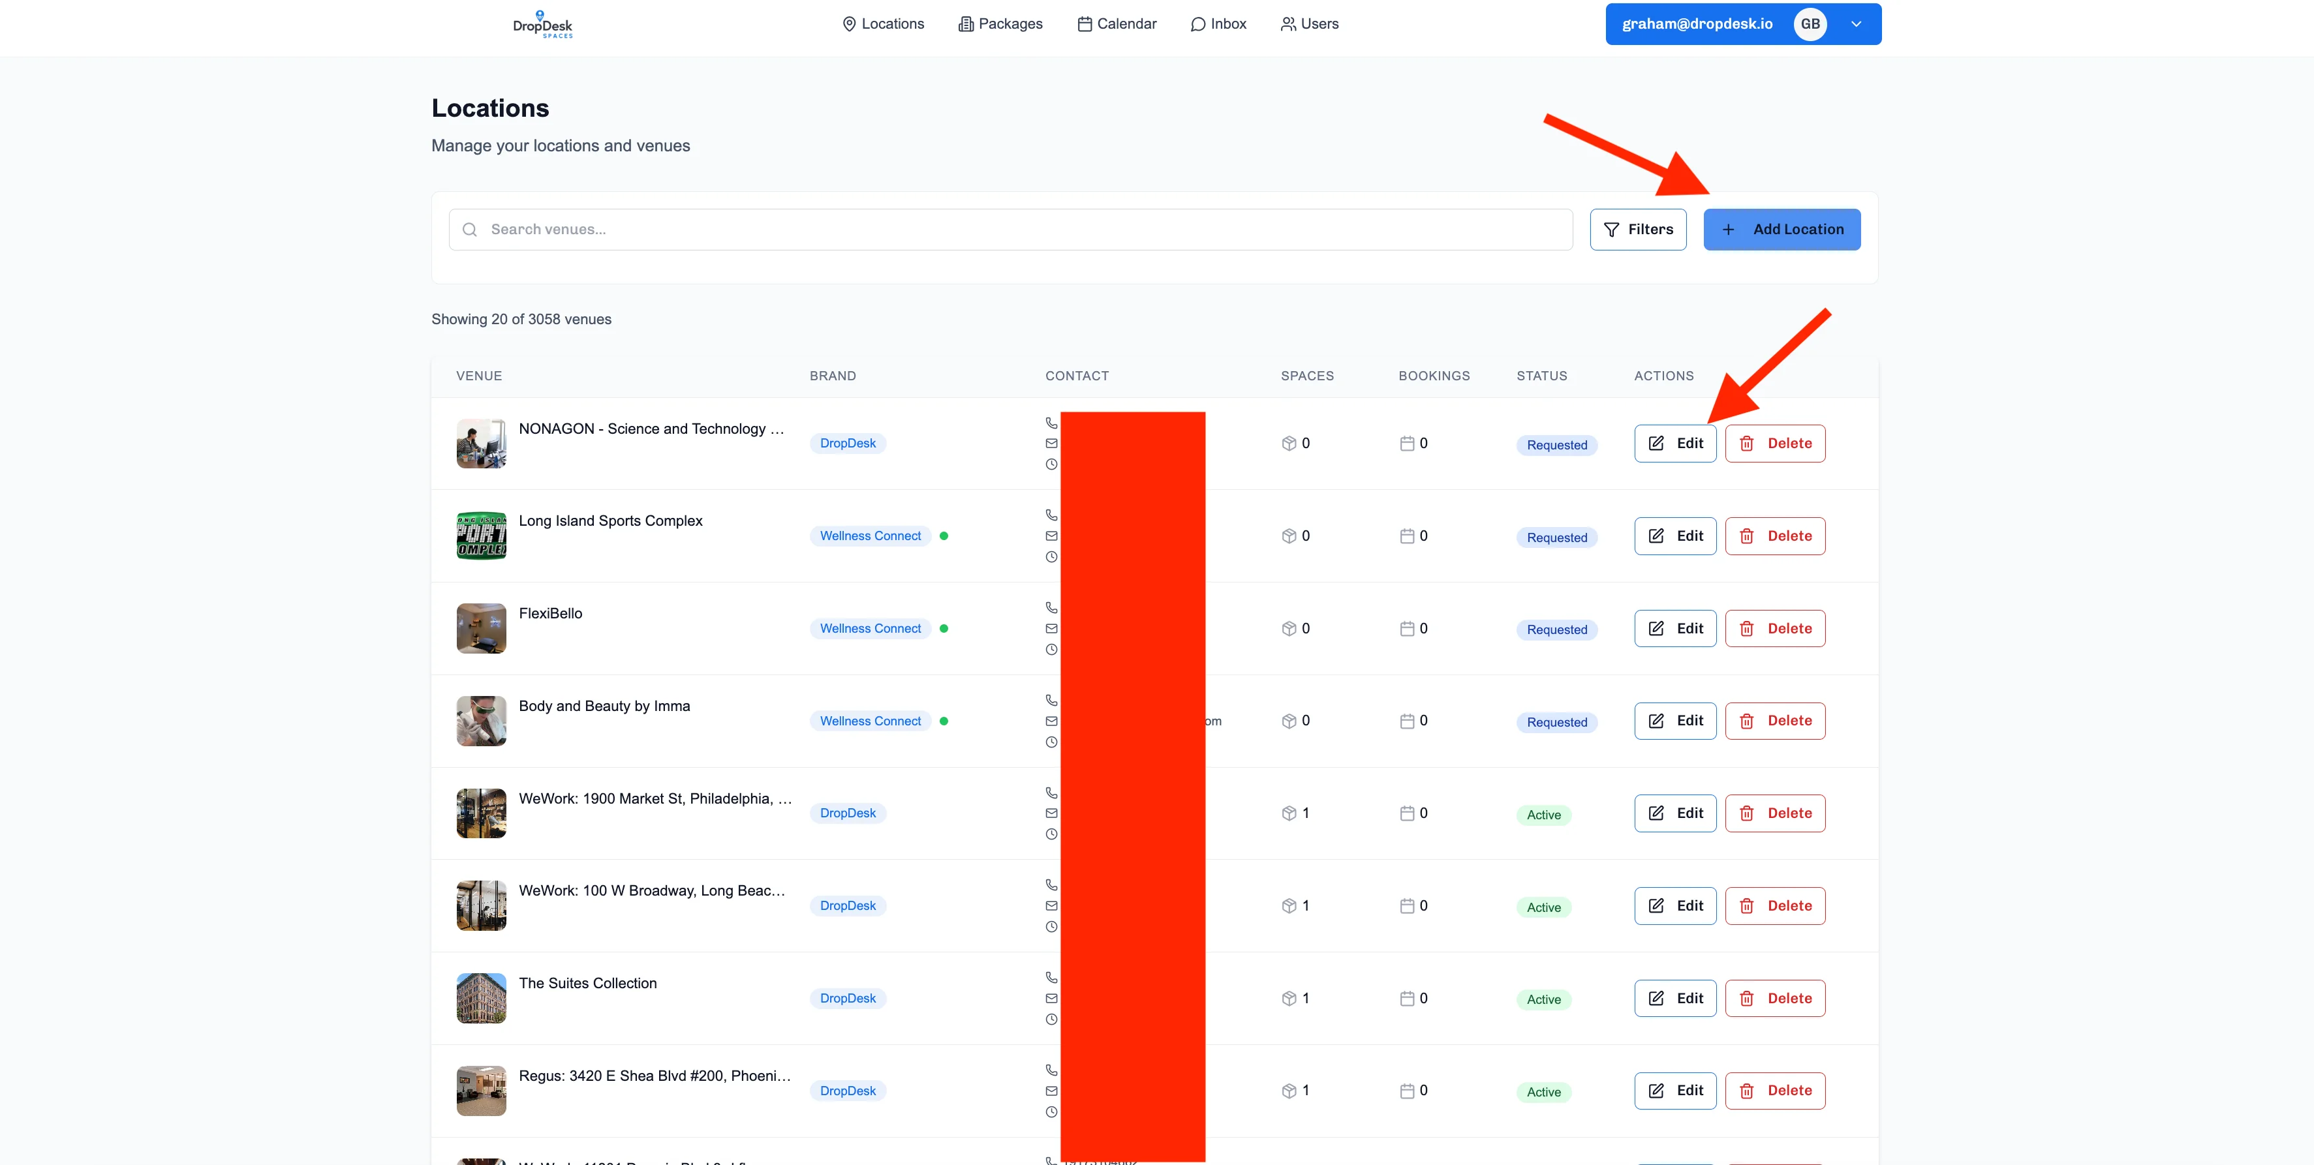Click the GB avatar badge
2314x1165 pixels.
[x=1810, y=24]
